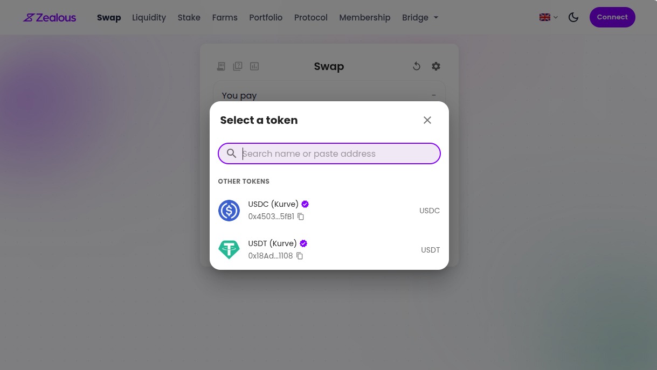Click the search magnifier icon
Viewport: 657px width, 370px height.
[x=232, y=153]
